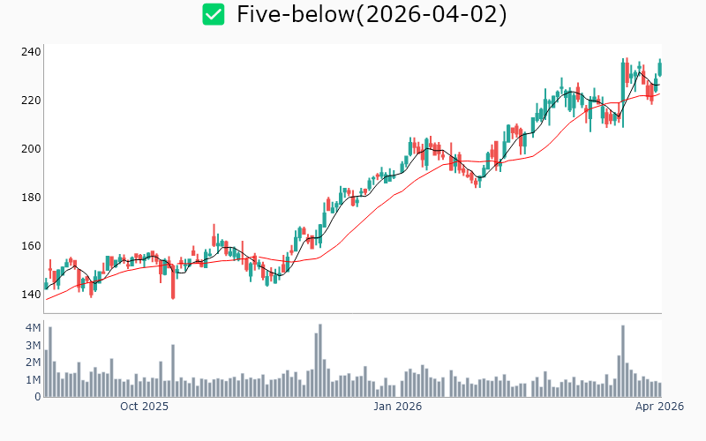Select the Apr 2026 date axis label

660,407
